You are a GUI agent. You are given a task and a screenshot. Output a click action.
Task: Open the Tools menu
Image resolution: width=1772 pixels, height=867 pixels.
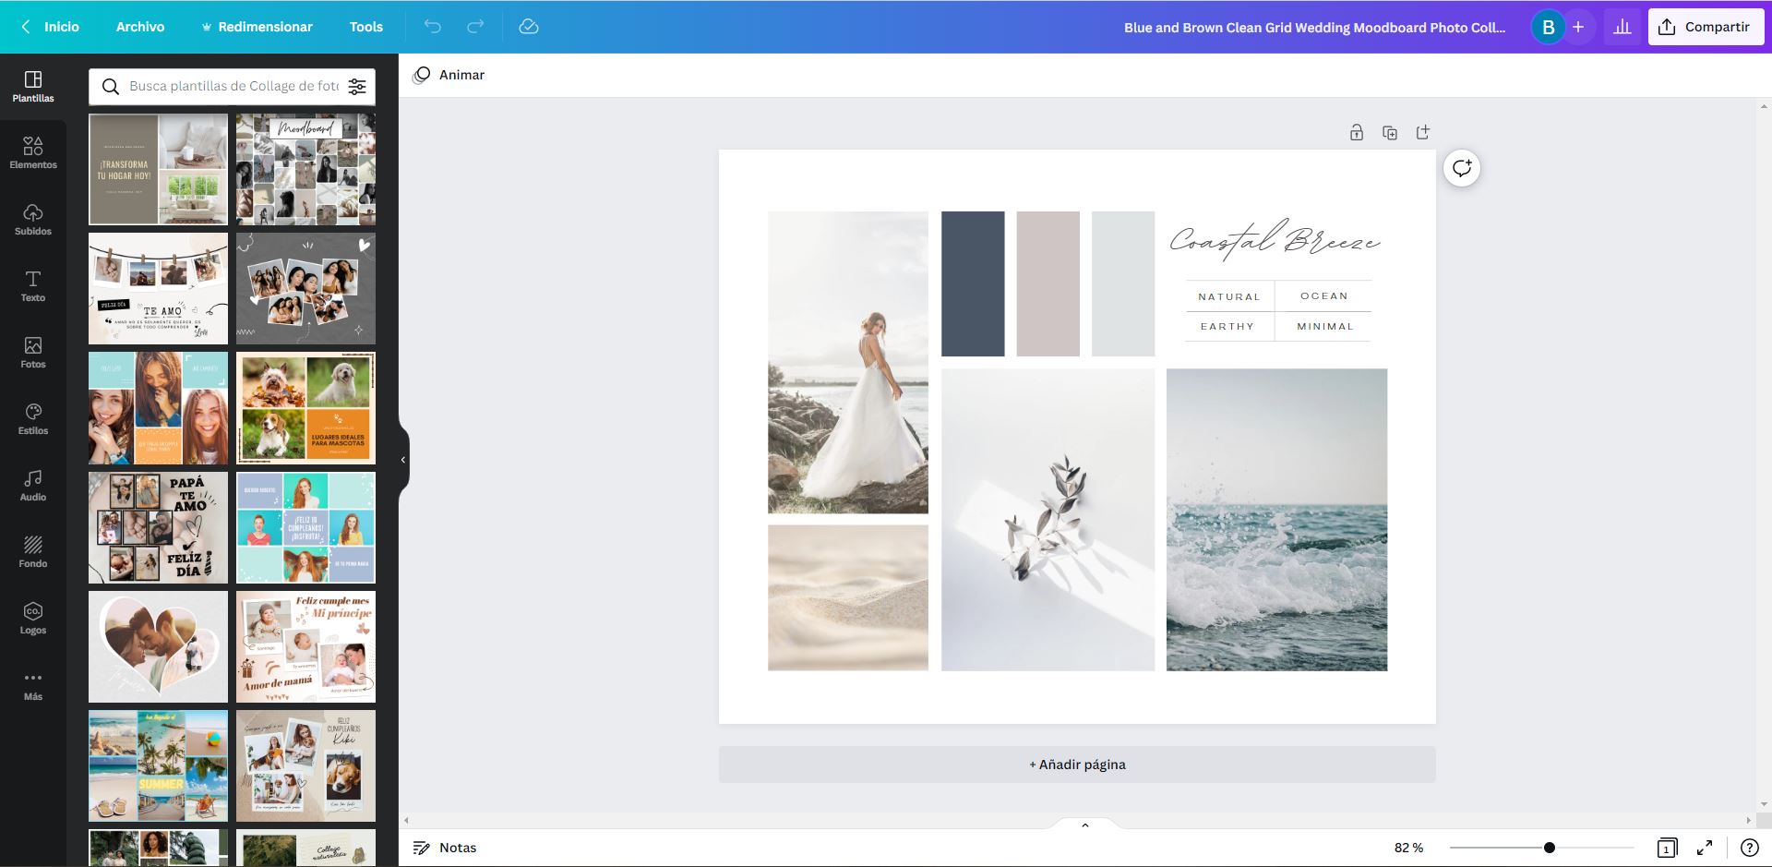click(365, 27)
